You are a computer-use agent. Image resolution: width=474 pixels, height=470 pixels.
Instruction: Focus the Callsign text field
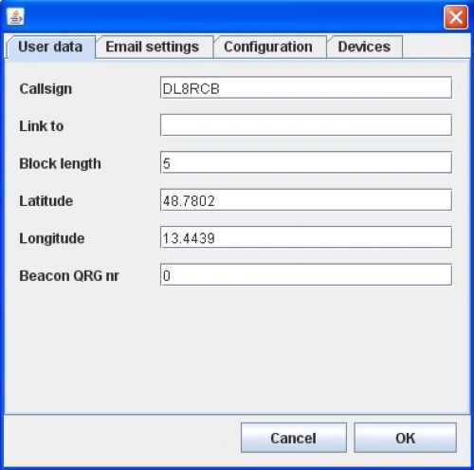click(306, 87)
